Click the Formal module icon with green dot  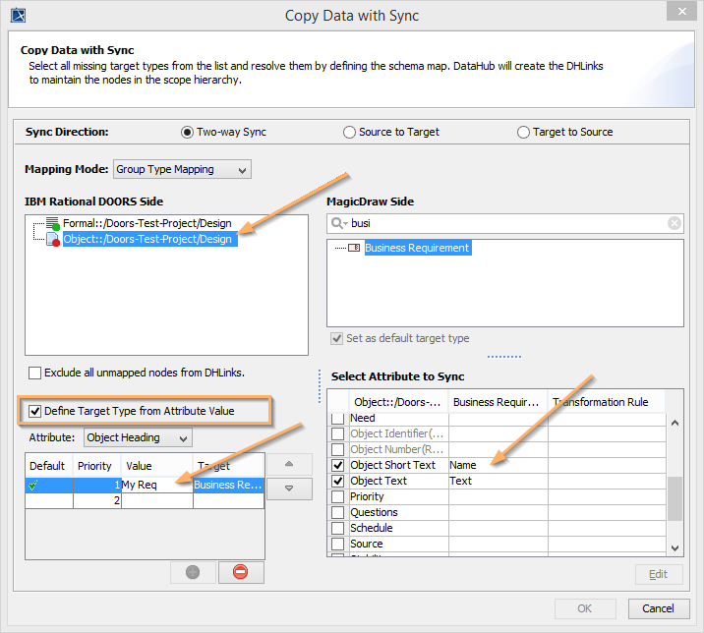[x=53, y=223]
